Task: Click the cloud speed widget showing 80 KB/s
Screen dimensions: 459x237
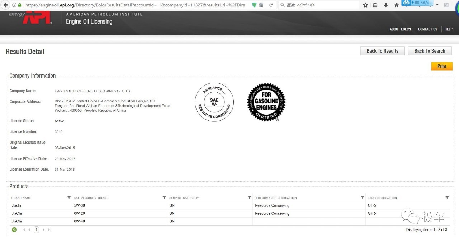Action: [x=417, y=3]
